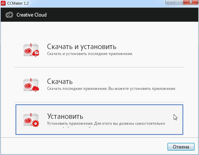Click the Creative Cloud logo in header
The image size is (199, 155).
pos(9,15)
